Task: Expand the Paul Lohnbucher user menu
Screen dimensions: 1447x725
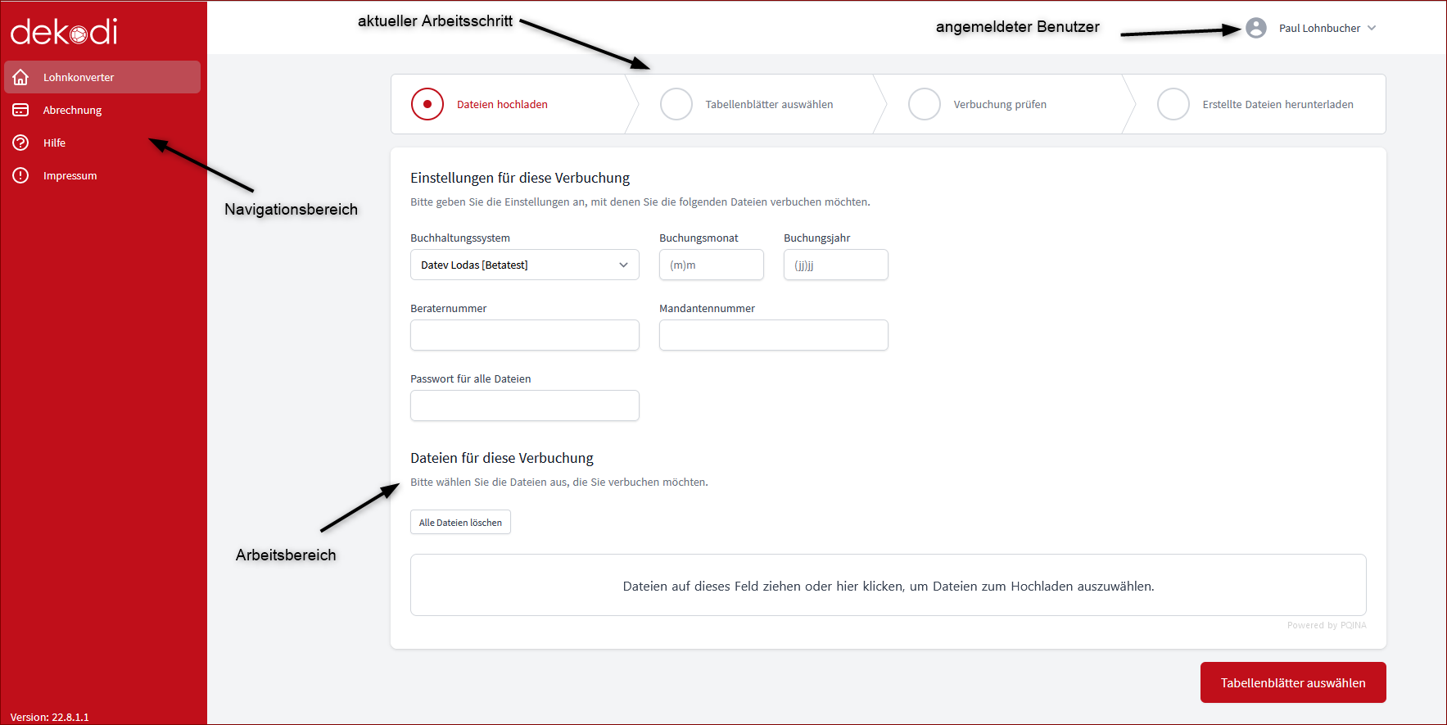Action: pyautogui.click(x=1327, y=28)
